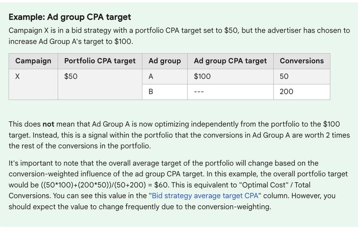Click the Conversions column header
The height and width of the screenshot is (231, 358).
pyautogui.click(x=301, y=60)
